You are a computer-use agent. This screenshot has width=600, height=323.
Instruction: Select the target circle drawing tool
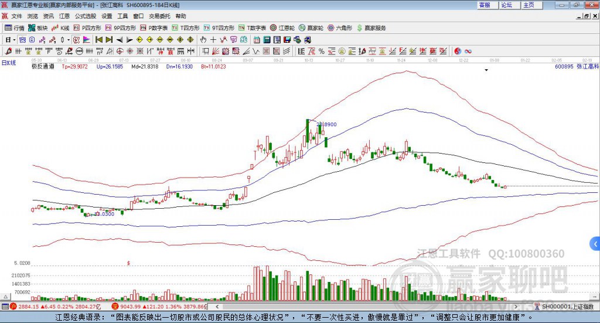(x=120, y=51)
